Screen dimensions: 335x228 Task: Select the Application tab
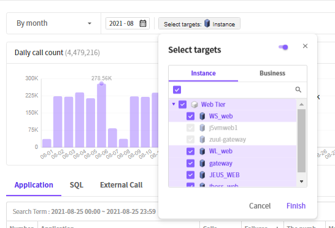pyautogui.click(x=34, y=185)
